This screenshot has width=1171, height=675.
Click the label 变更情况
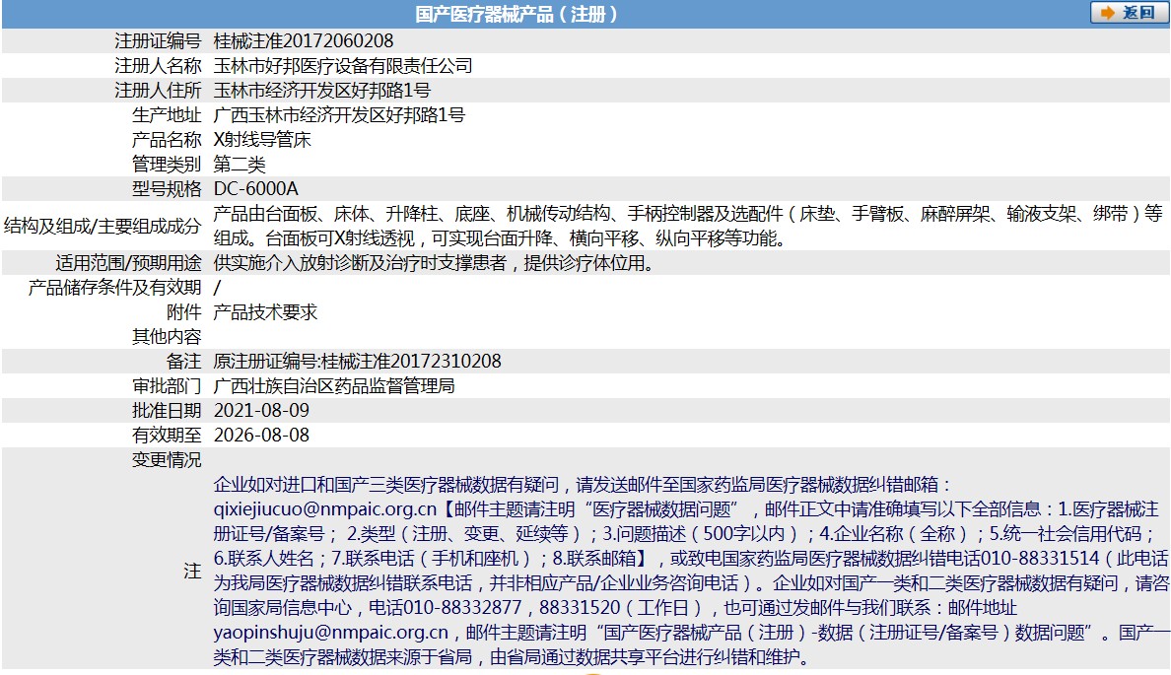coord(167,460)
